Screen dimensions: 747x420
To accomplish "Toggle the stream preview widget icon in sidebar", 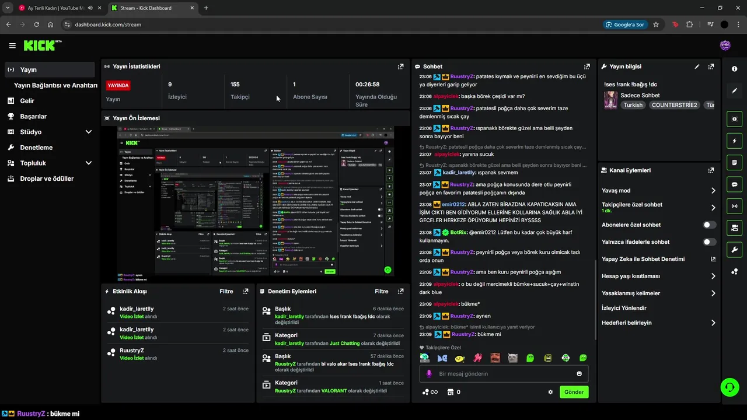I will click(734, 119).
